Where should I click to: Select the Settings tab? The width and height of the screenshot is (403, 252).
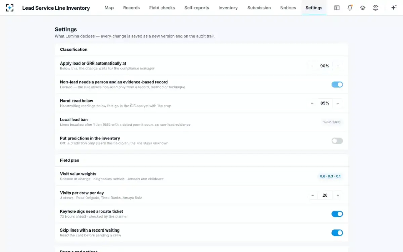coord(314,8)
